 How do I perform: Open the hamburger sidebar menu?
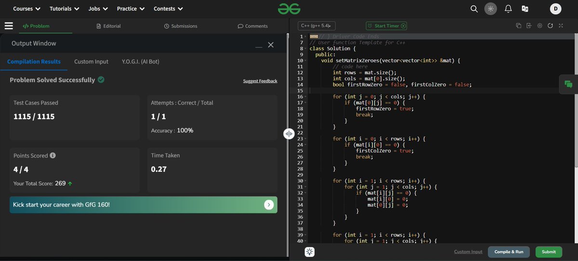pyautogui.click(x=9, y=26)
